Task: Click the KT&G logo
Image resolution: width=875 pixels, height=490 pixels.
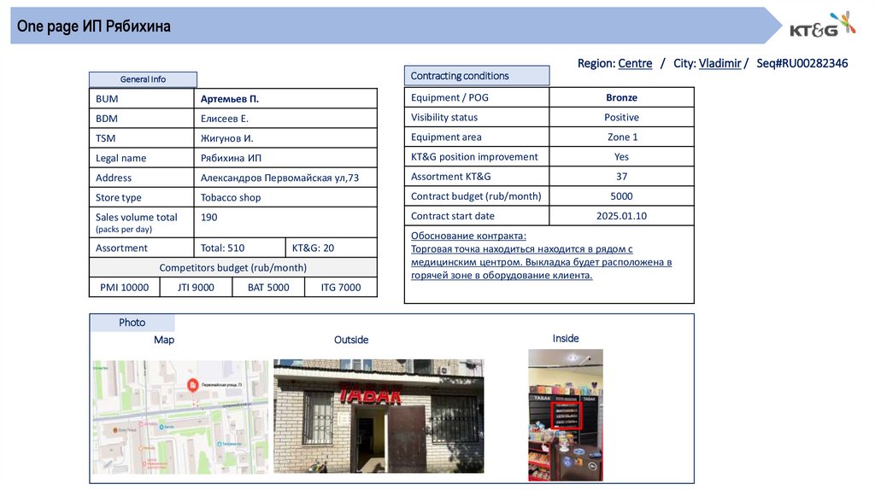Action: (823, 25)
